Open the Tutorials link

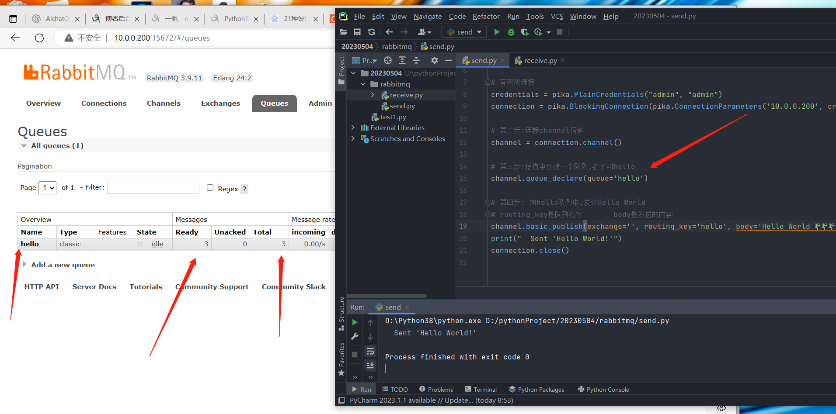pyautogui.click(x=146, y=287)
